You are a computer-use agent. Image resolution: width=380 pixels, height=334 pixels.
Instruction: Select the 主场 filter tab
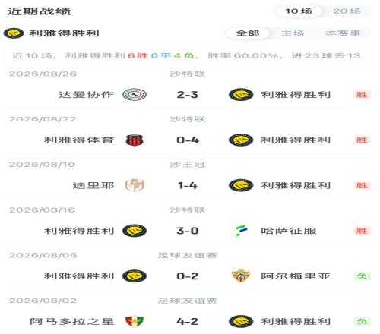click(293, 33)
